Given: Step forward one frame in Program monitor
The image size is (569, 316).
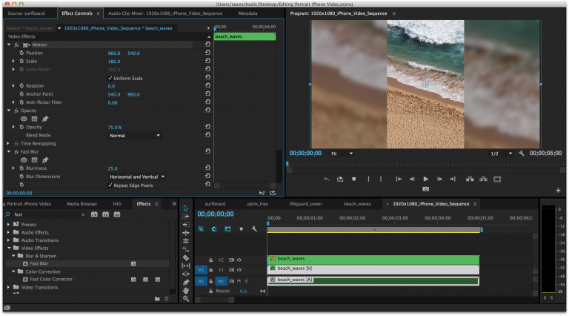Looking at the screenshot, I should click(439, 179).
